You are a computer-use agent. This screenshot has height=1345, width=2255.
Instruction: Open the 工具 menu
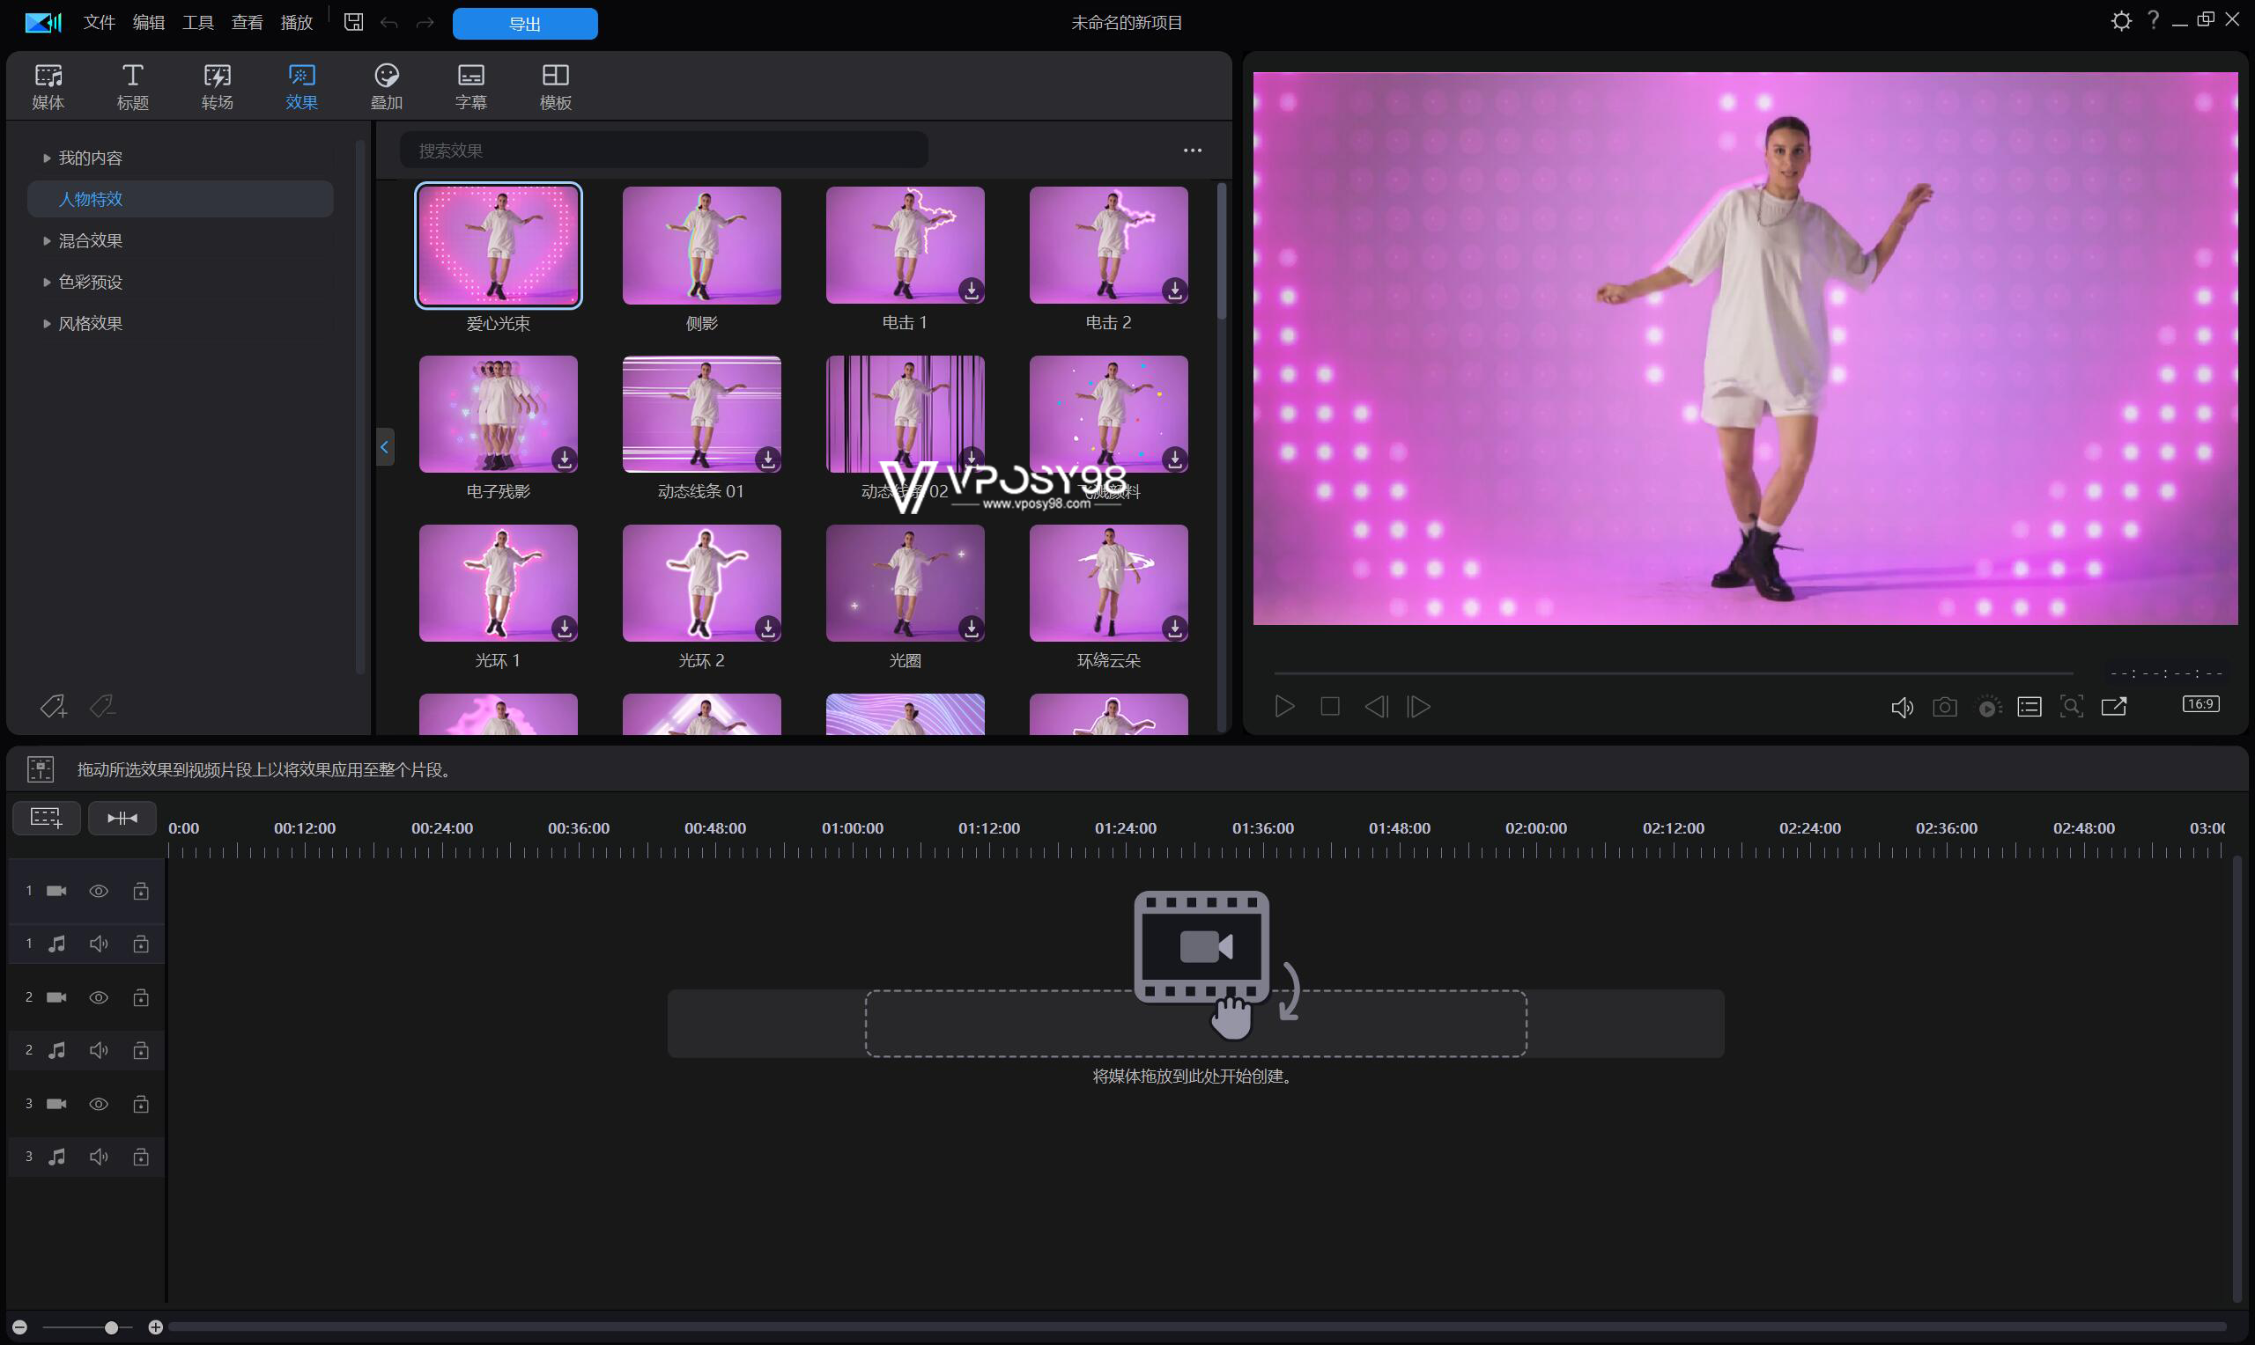click(x=197, y=23)
